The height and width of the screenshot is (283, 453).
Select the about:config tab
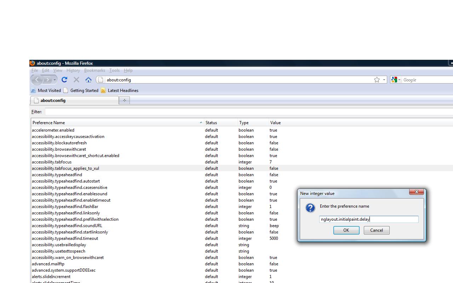(x=75, y=100)
